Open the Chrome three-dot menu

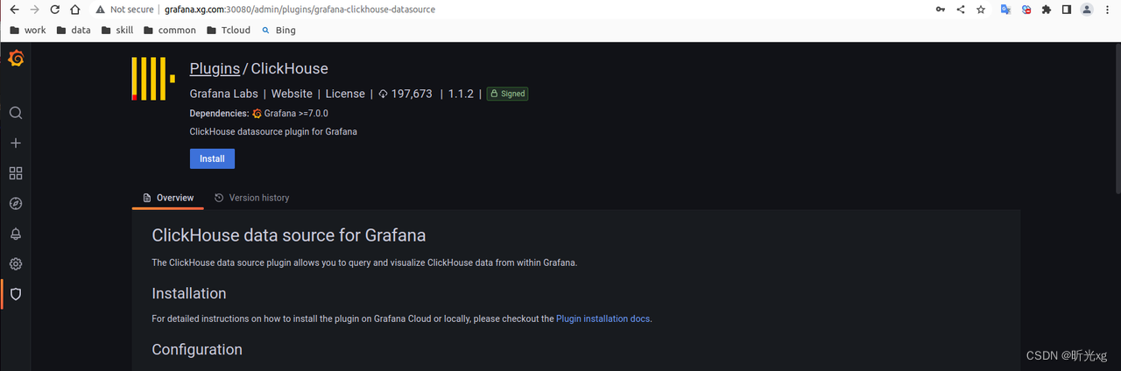[x=1108, y=10]
